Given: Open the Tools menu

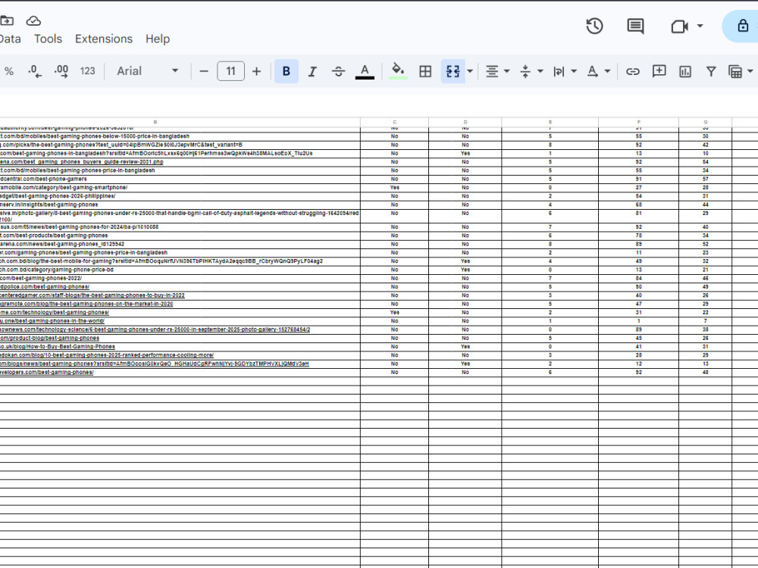Looking at the screenshot, I should point(48,39).
